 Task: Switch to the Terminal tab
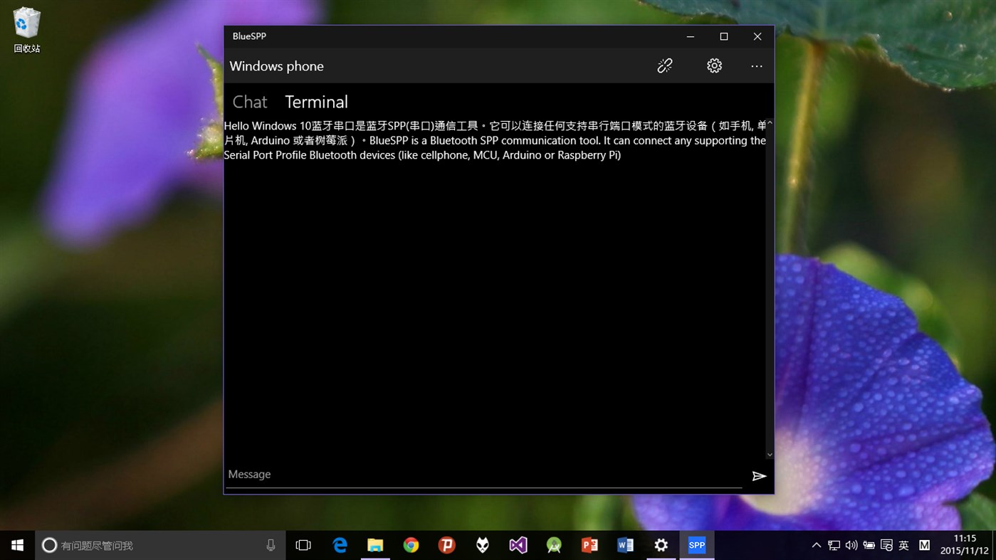pyautogui.click(x=315, y=101)
